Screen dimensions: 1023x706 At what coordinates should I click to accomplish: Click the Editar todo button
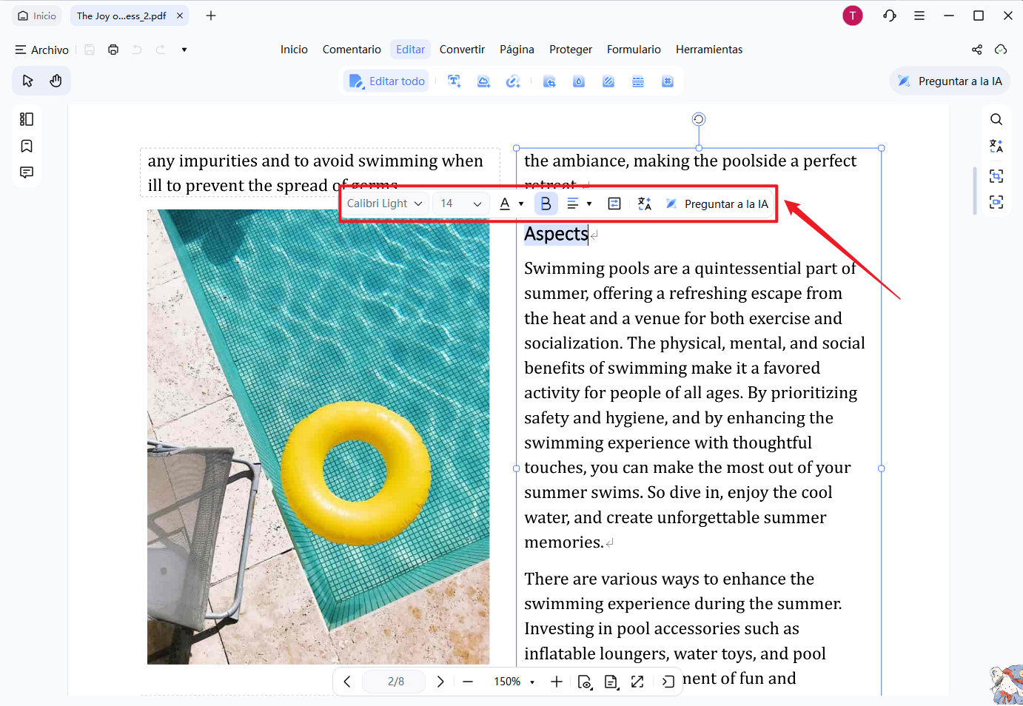[386, 81]
